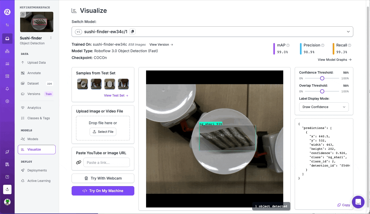370x214 pixels.
Task: Open the Label Display Mode dropdown
Action: point(324,107)
